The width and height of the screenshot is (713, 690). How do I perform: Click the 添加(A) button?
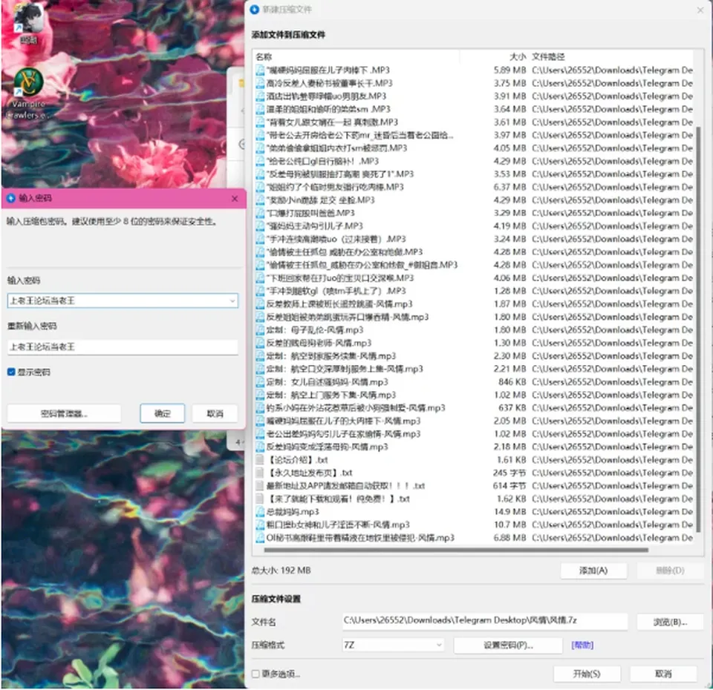tap(593, 571)
